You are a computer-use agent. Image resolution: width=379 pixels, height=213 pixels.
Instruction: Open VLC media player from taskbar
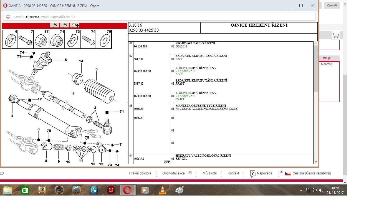(163, 190)
